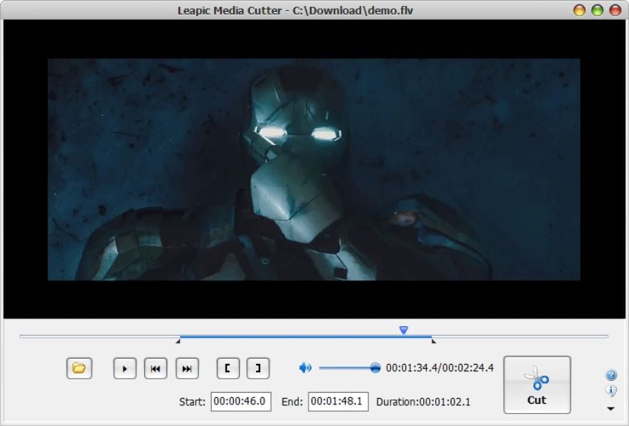Open a media file with folder icon

pyautogui.click(x=79, y=368)
